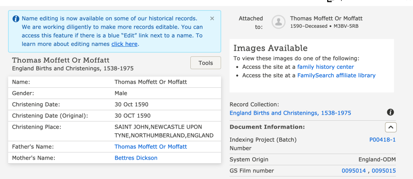Open indexing batch number P00418-1
This screenshot has width=413, height=179.
click(382, 140)
